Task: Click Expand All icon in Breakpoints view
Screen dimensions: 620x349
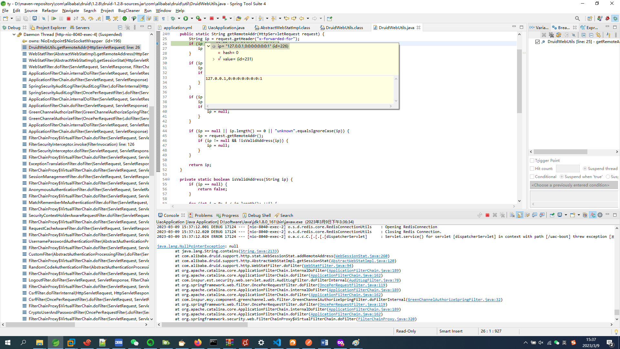Action: [584, 35]
